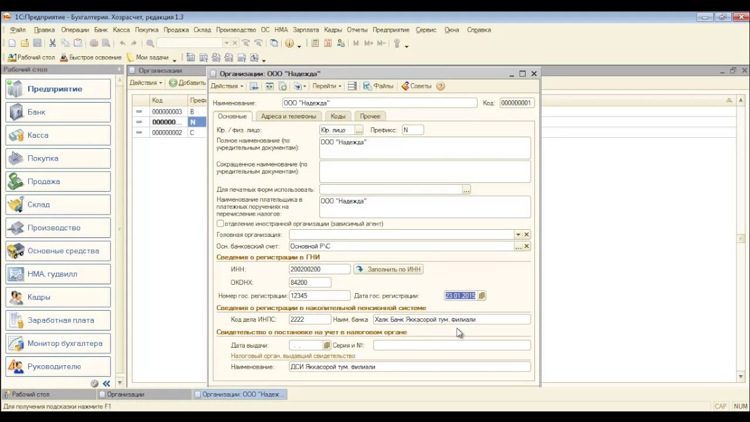
Task: Clear the Головная организация field with X
Action: (527, 234)
